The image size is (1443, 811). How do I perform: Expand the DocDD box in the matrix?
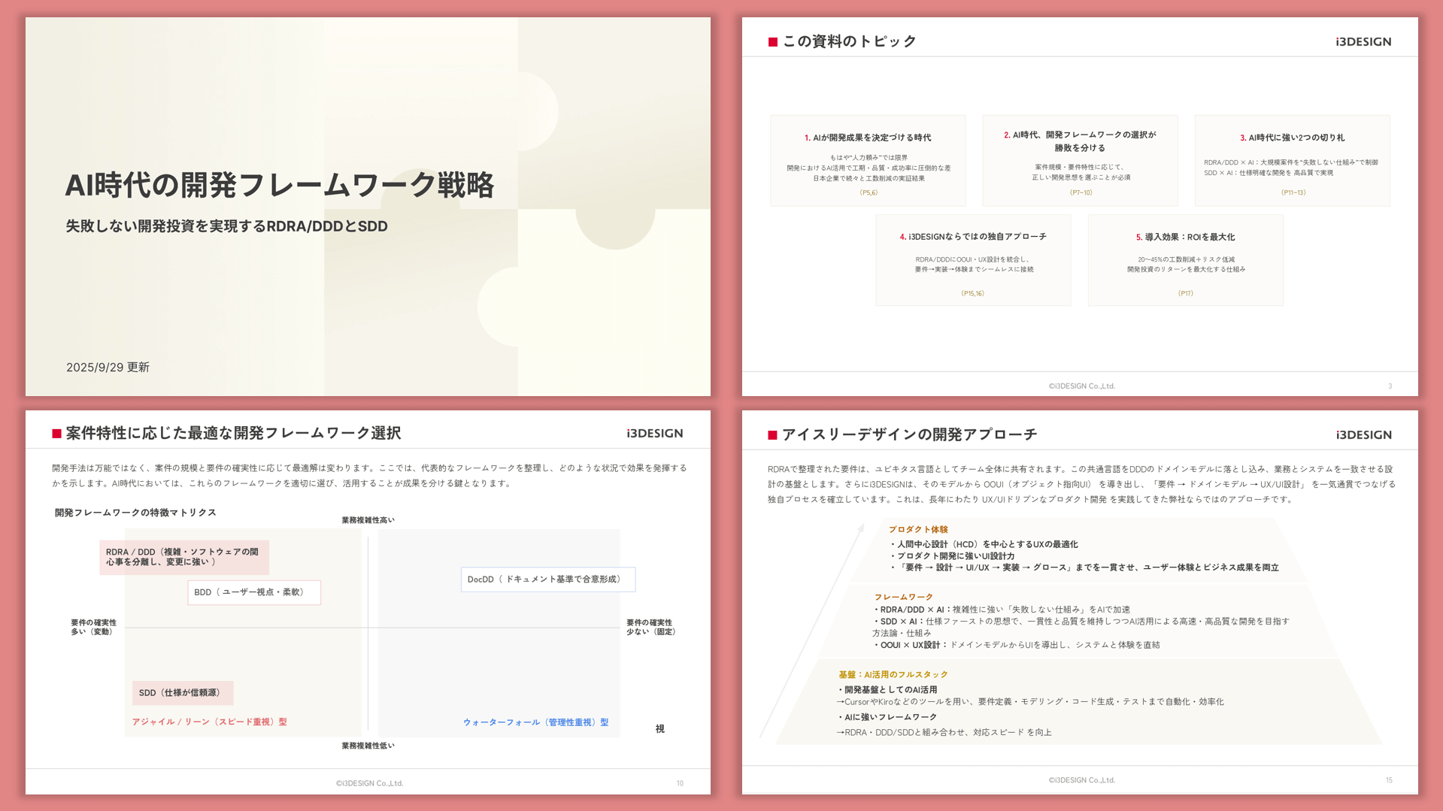click(x=547, y=579)
